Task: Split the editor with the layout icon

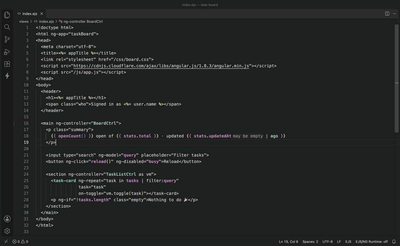Action: click(x=387, y=13)
